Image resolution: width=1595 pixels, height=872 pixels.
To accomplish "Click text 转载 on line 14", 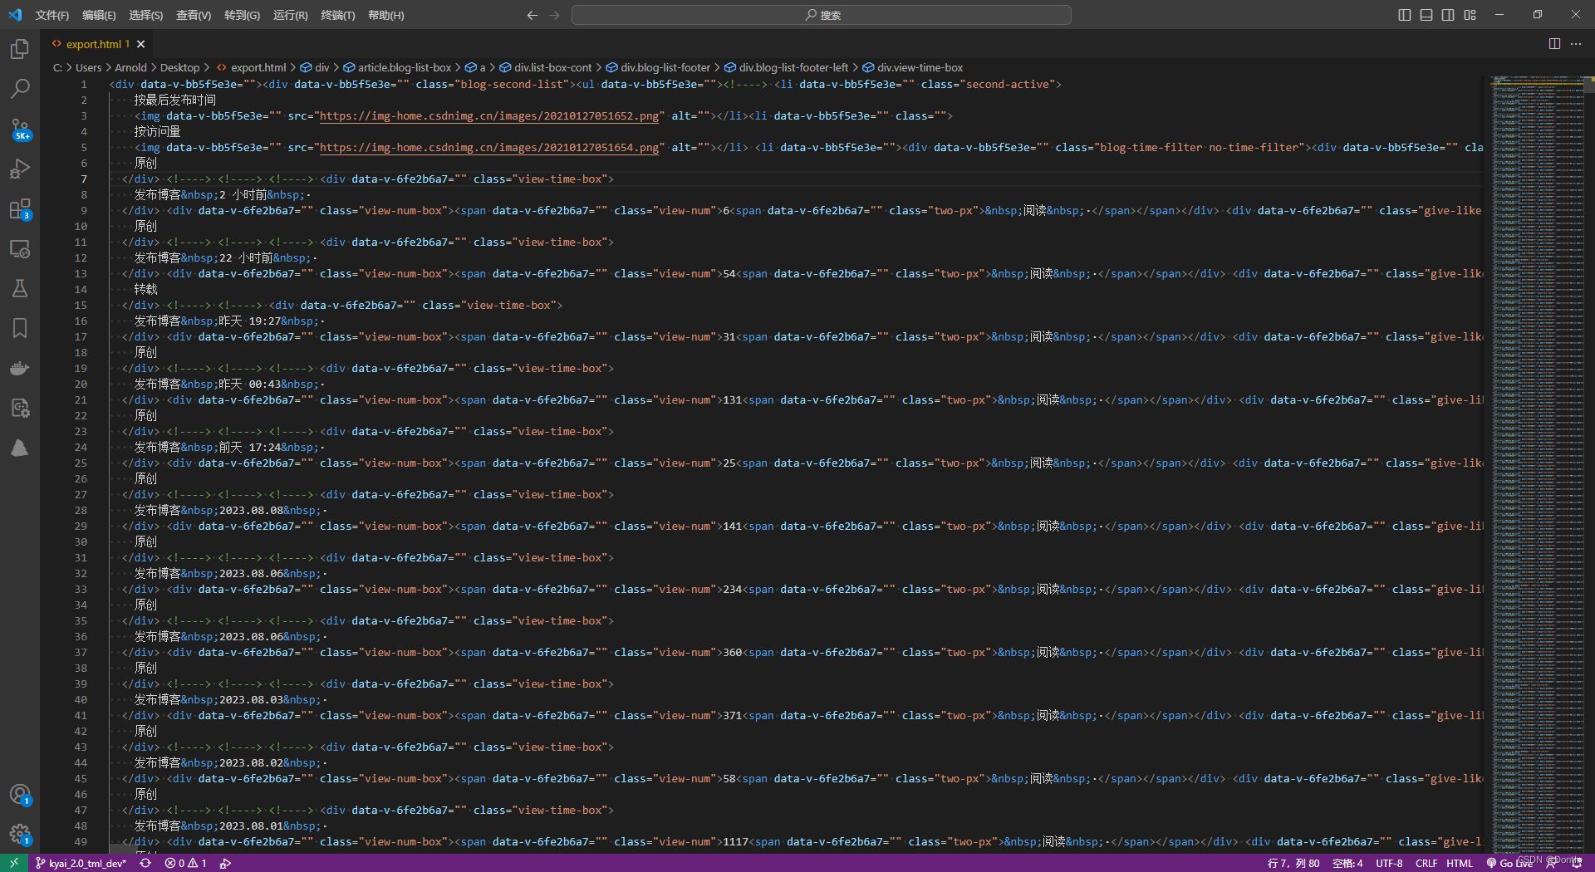I will [146, 290].
